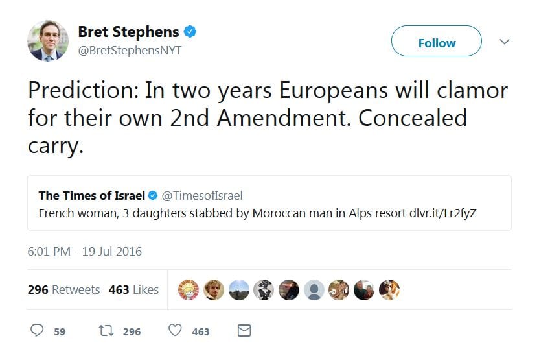The width and height of the screenshot is (539, 360).
Task: Click the Bret Stephens display name
Action: pyautogui.click(x=128, y=31)
